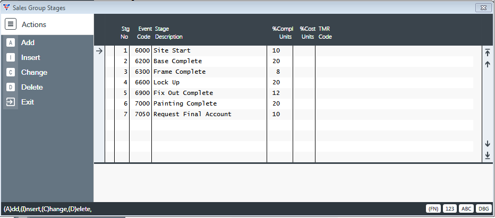495x218 pixels.
Task: Select the Site Start stage row
Action: (289, 50)
